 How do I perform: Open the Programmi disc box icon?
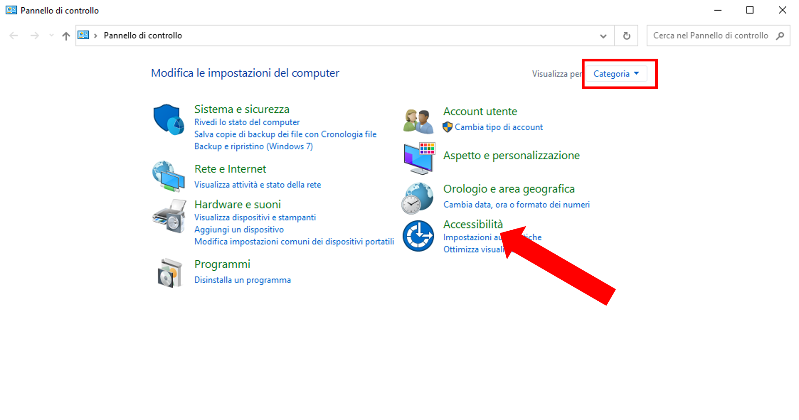point(169,273)
